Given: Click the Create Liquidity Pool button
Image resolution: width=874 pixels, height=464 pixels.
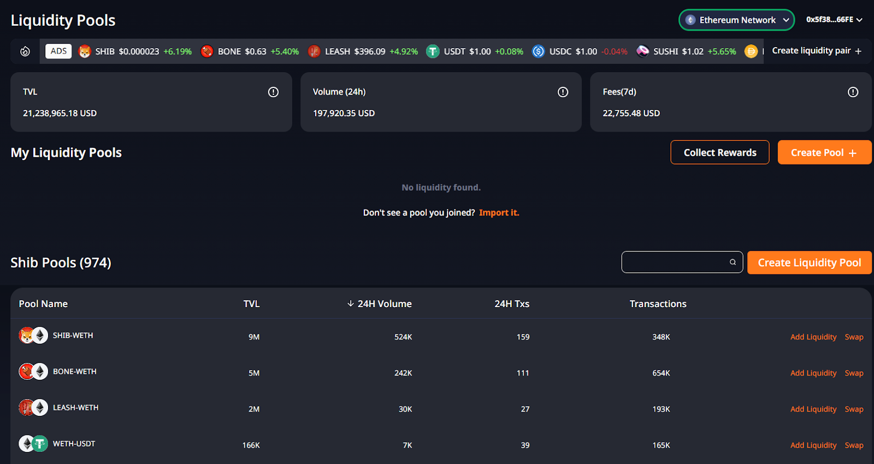Looking at the screenshot, I should [x=809, y=262].
